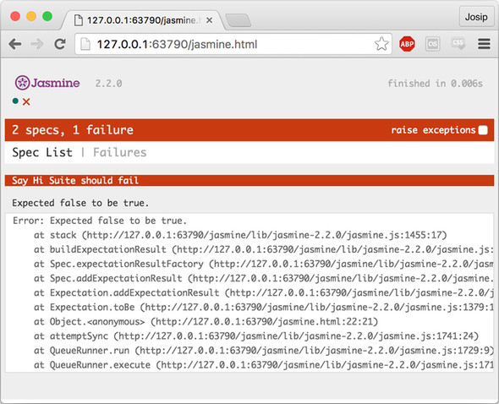Reload the jasmine.html page
Viewport: 499px width, 404px height.
point(60,44)
